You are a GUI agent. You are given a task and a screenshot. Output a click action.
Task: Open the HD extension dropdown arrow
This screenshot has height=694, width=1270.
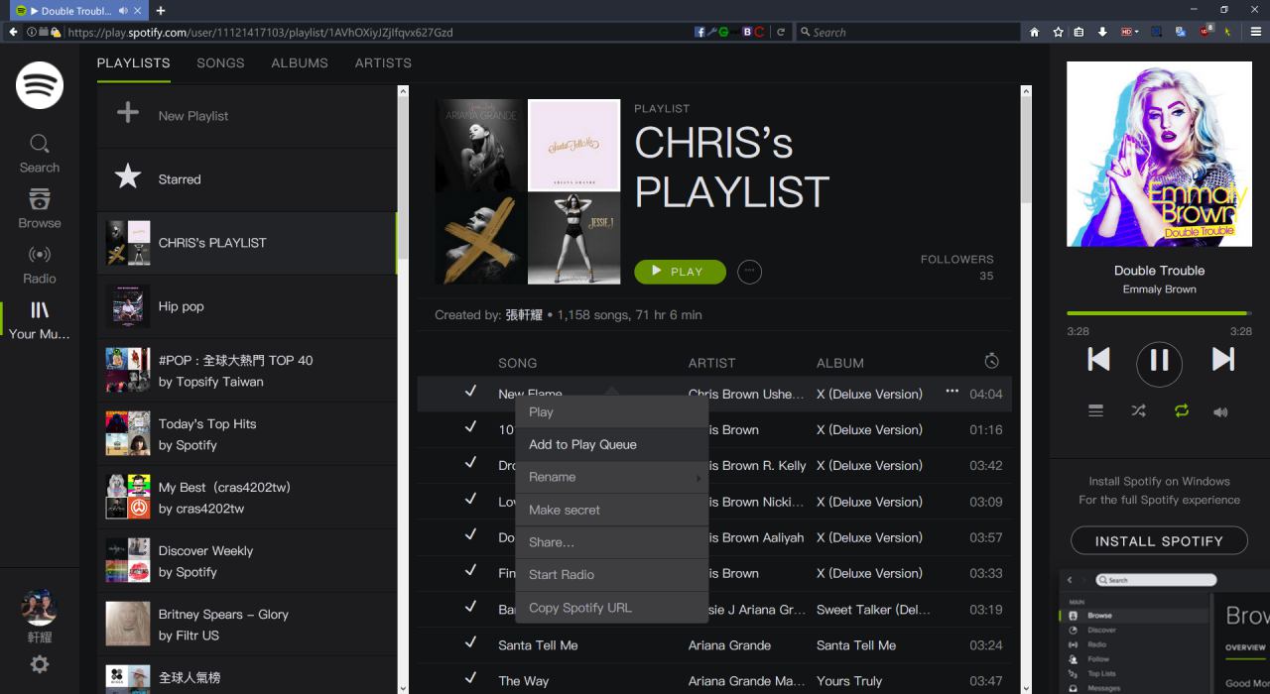click(x=1137, y=32)
